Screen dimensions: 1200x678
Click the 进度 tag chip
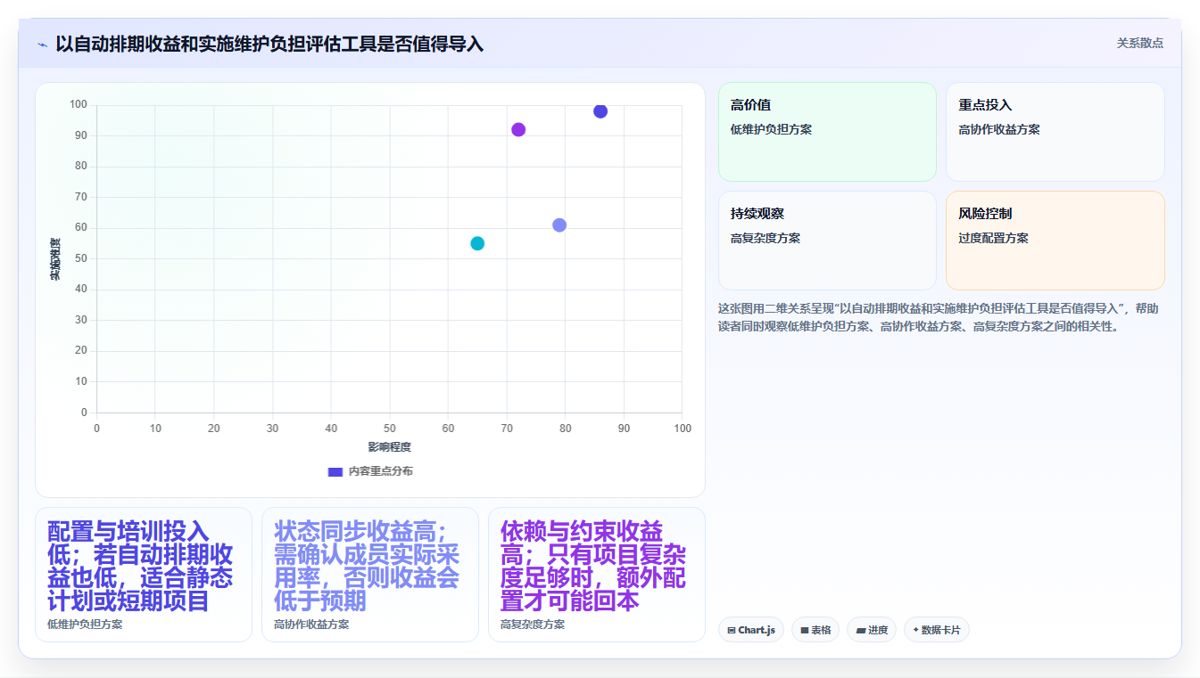872,630
